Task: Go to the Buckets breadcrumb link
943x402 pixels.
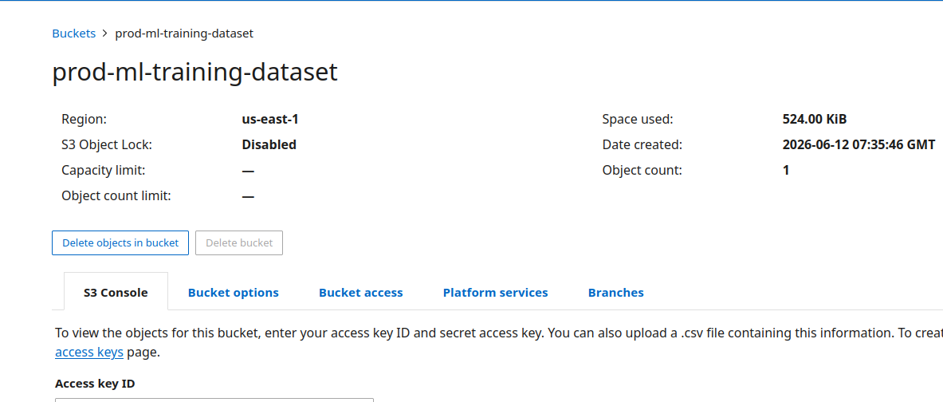Action: point(74,33)
